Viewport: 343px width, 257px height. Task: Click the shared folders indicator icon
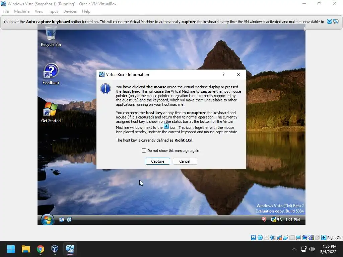292,238
